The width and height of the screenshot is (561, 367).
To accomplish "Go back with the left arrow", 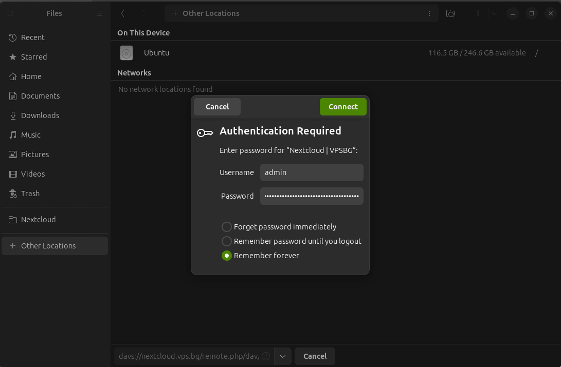I will tap(123, 13).
